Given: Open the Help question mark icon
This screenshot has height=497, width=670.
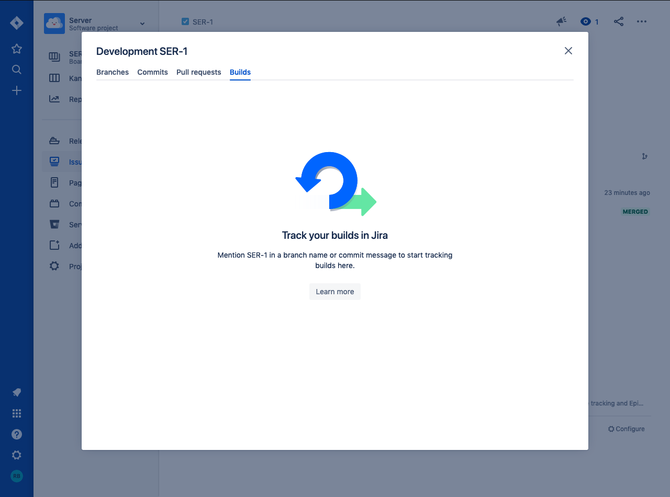Looking at the screenshot, I should [17, 434].
